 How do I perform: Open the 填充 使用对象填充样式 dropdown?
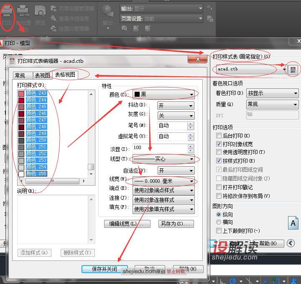click(163, 209)
